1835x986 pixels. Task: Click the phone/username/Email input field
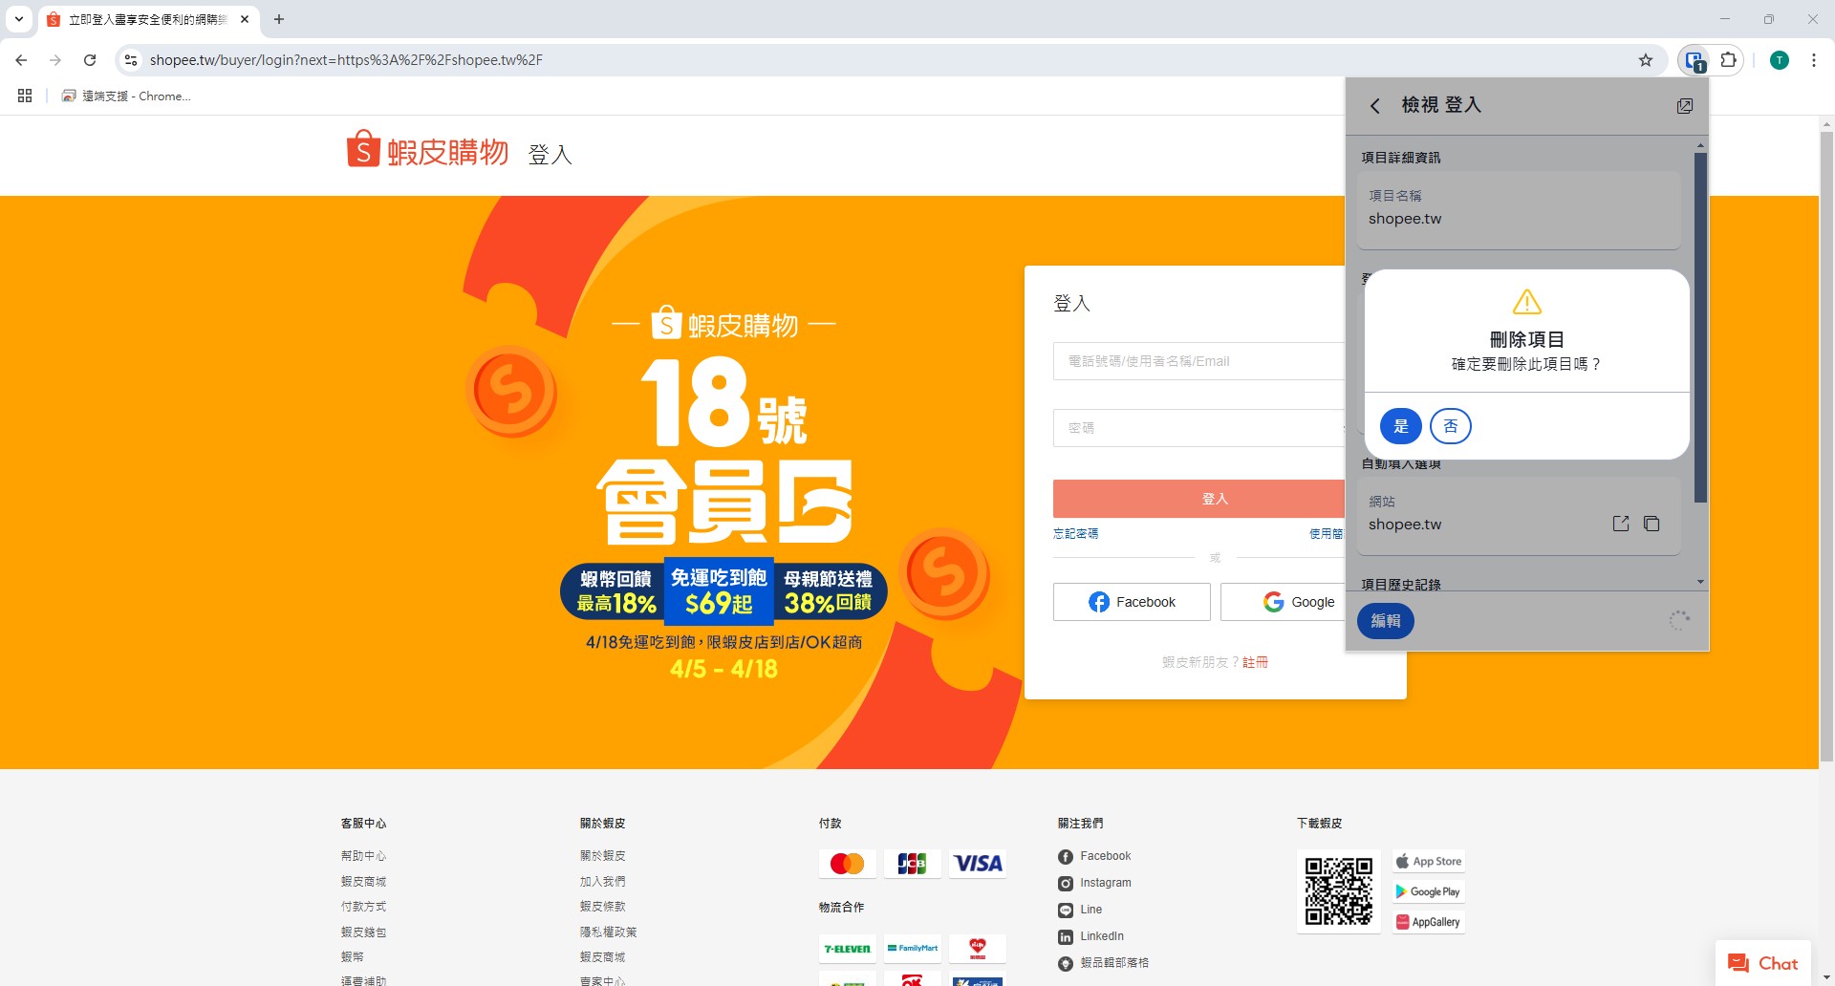[x=1199, y=361]
